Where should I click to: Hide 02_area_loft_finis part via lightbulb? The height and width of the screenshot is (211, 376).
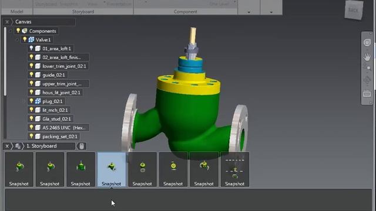tap(31, 57)
